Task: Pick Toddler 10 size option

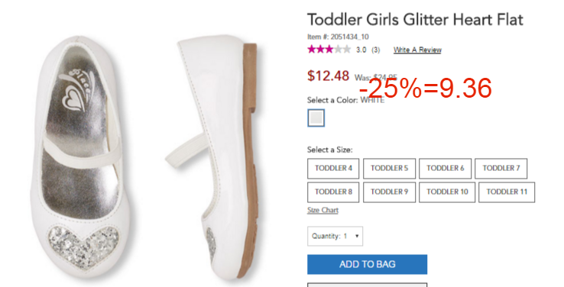Action: [447, 192]
